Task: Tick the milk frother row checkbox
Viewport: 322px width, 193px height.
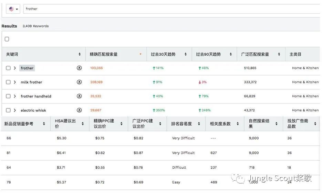Action: pos(8,82)
